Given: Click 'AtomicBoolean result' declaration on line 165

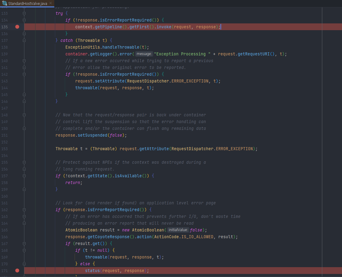Looking at the screenshot, I should [x=90, y=230].
